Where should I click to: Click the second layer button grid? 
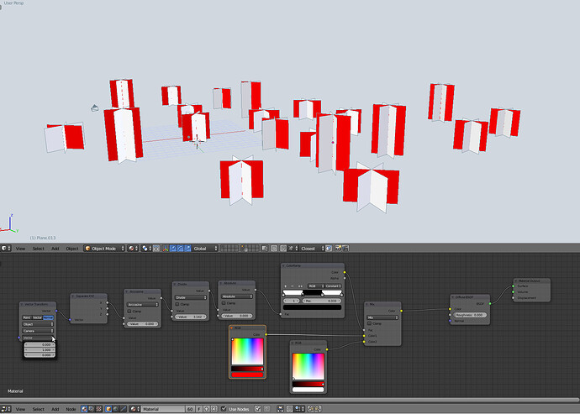click(x=250, y=249)
